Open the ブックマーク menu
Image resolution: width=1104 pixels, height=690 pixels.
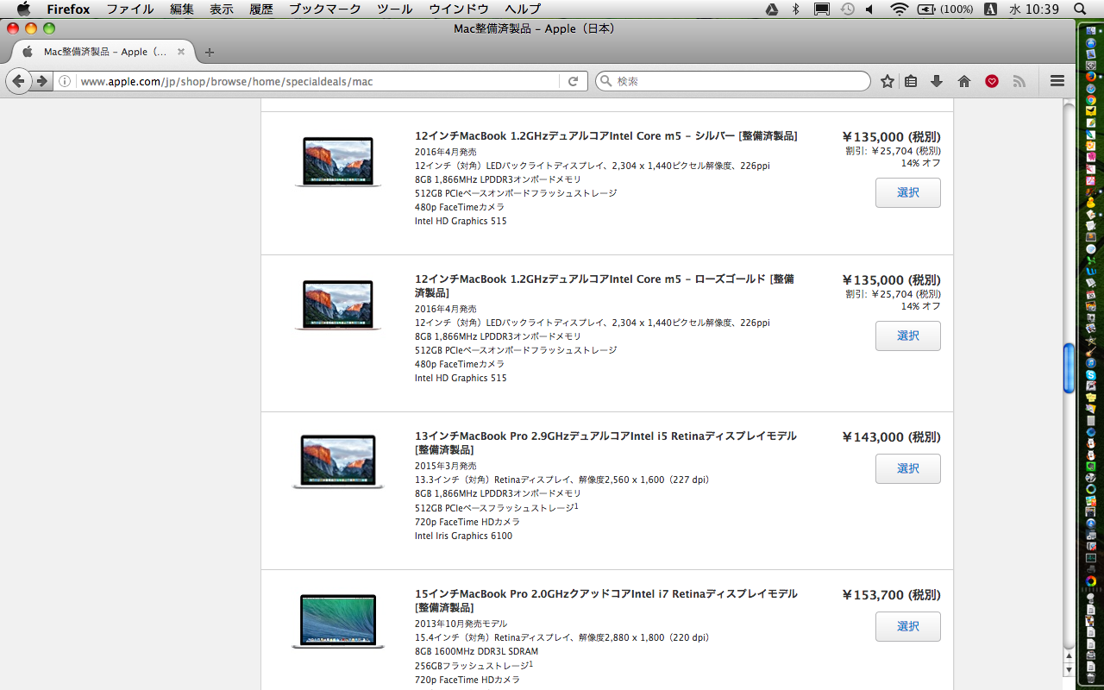click(x=324, y=9)
